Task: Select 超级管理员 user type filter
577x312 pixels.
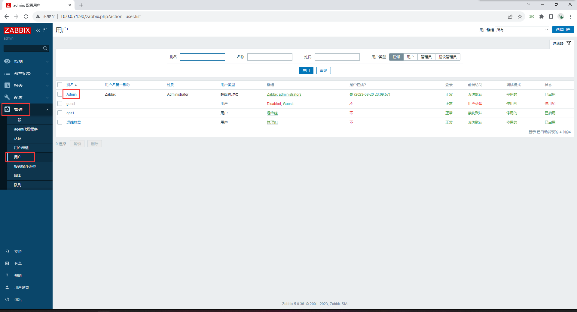Action: tap(447, 57)
